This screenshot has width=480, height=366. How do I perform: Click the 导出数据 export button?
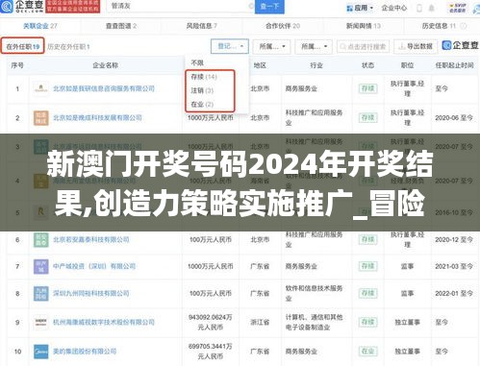[416, 47]
